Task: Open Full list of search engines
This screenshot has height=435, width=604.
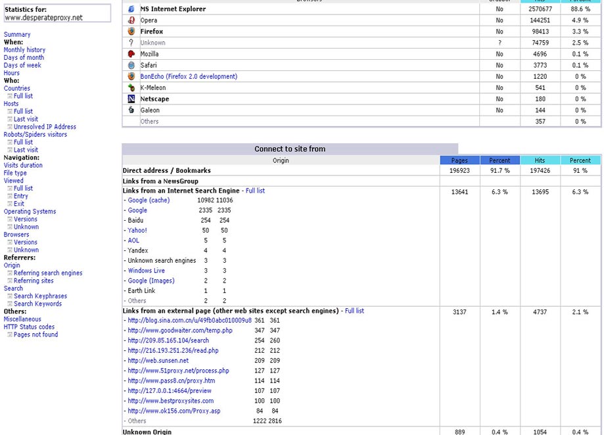Action: coord(255,191)
